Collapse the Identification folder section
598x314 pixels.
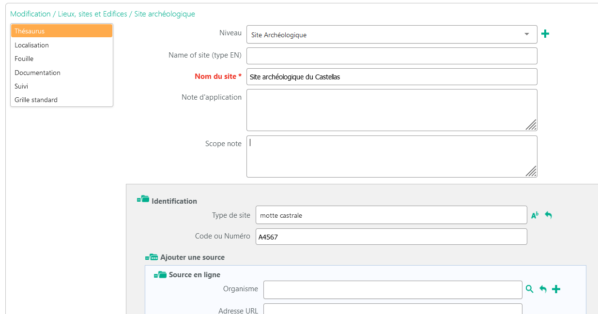143,201
